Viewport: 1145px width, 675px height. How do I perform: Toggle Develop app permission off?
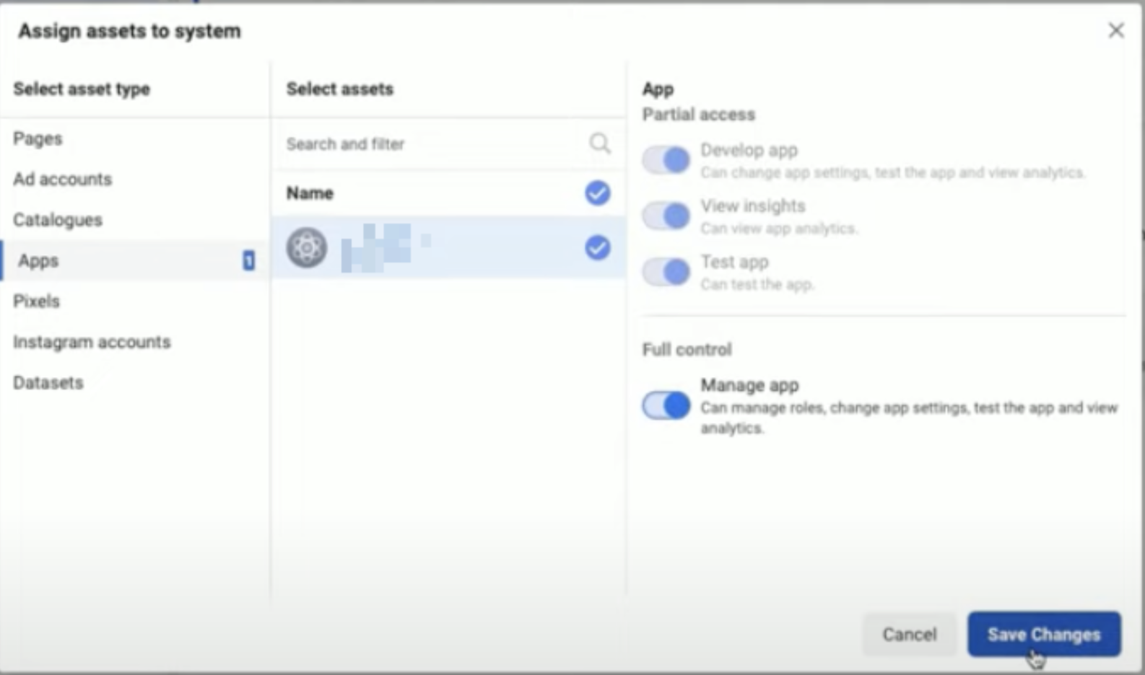[665, 159]
